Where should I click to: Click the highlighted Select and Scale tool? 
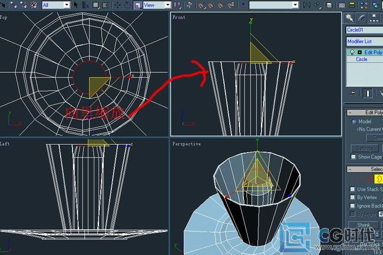click(x=137, y=5)
